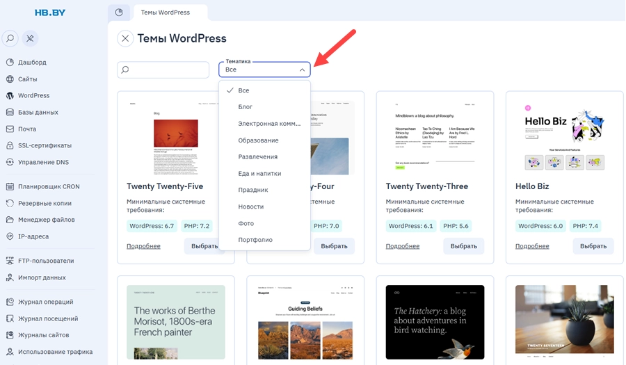
Task: Click the HB.BY logo
Action: click(50, 13)
